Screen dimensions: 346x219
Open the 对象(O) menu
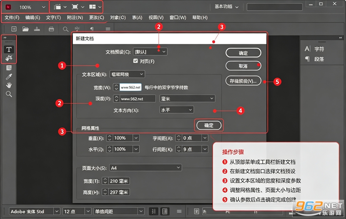[x=118, y=17]
